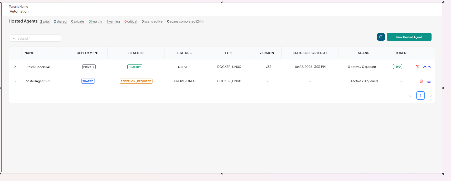Click New Hosted Agent button

tap(409, 37)
